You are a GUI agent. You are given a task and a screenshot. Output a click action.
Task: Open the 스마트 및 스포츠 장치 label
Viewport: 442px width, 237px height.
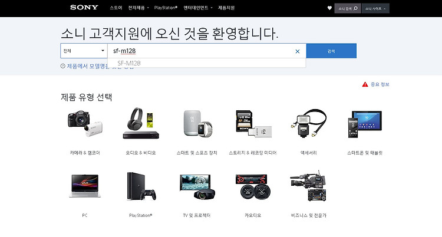pyautogui.click(x=197, y=153)
